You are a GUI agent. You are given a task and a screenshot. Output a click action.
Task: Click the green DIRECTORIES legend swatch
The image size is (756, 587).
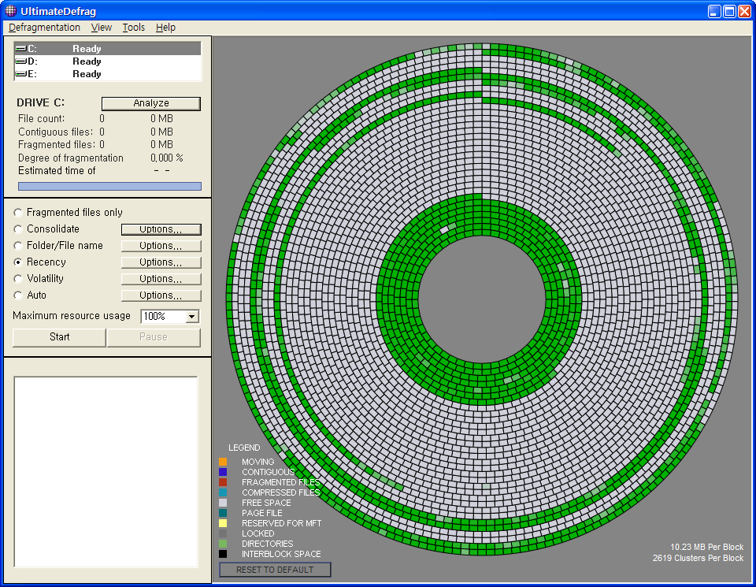pos(223,544)
